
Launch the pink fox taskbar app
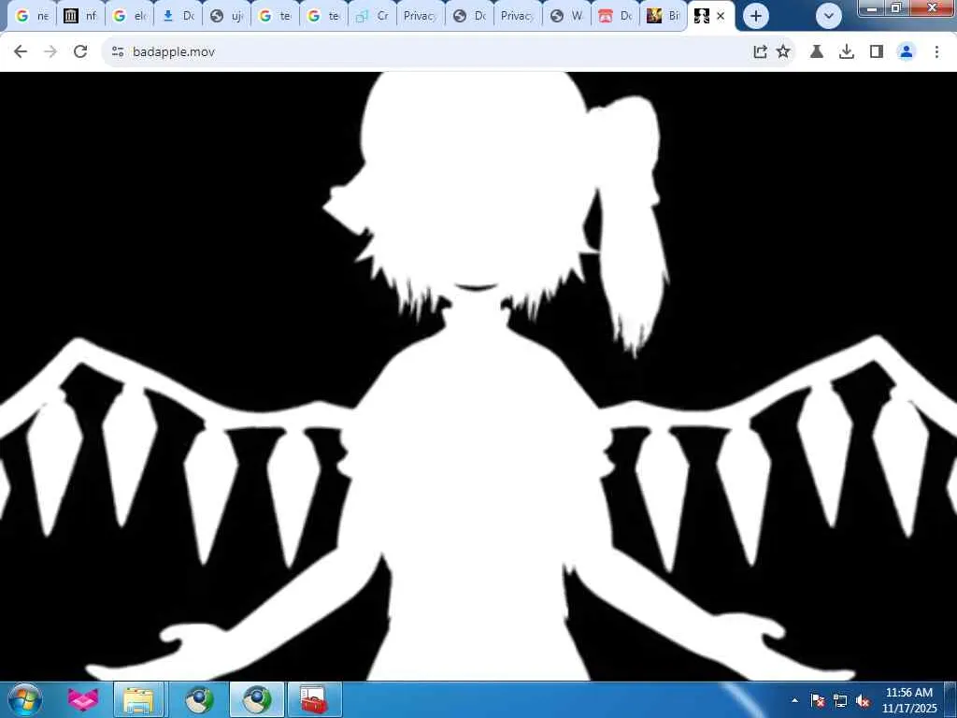(x=83, y=699)
